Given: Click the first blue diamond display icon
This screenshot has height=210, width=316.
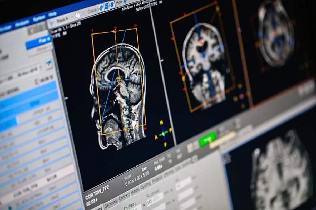Looking at the screenshot, I should [x=101, y=8].
